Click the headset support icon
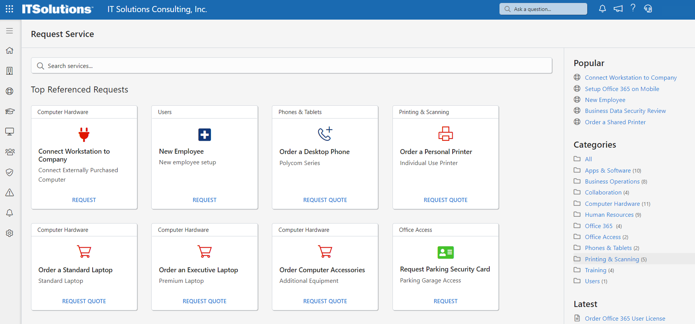The width and height of the screenshot is (695, 324). tap(648, 9)
